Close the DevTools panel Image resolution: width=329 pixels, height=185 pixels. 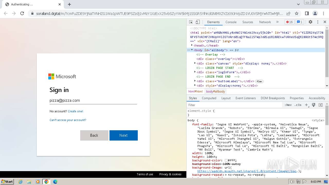(325, 22)
